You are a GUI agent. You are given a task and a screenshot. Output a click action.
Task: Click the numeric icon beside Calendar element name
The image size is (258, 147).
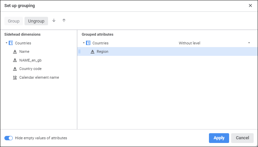pos(15,77)
